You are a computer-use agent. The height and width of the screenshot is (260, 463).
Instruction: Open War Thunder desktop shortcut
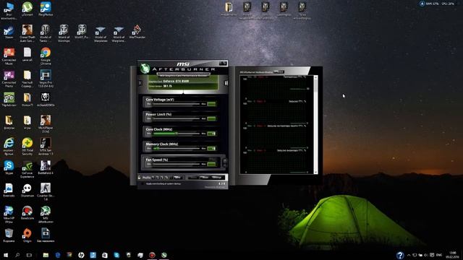coord(137,32)
